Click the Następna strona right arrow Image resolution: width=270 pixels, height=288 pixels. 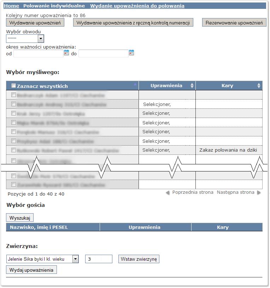point(259,192)
